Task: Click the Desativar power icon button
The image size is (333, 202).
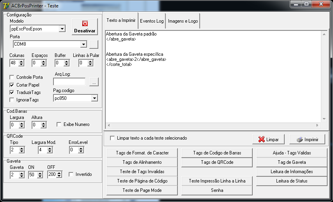Action: (85, 27)
